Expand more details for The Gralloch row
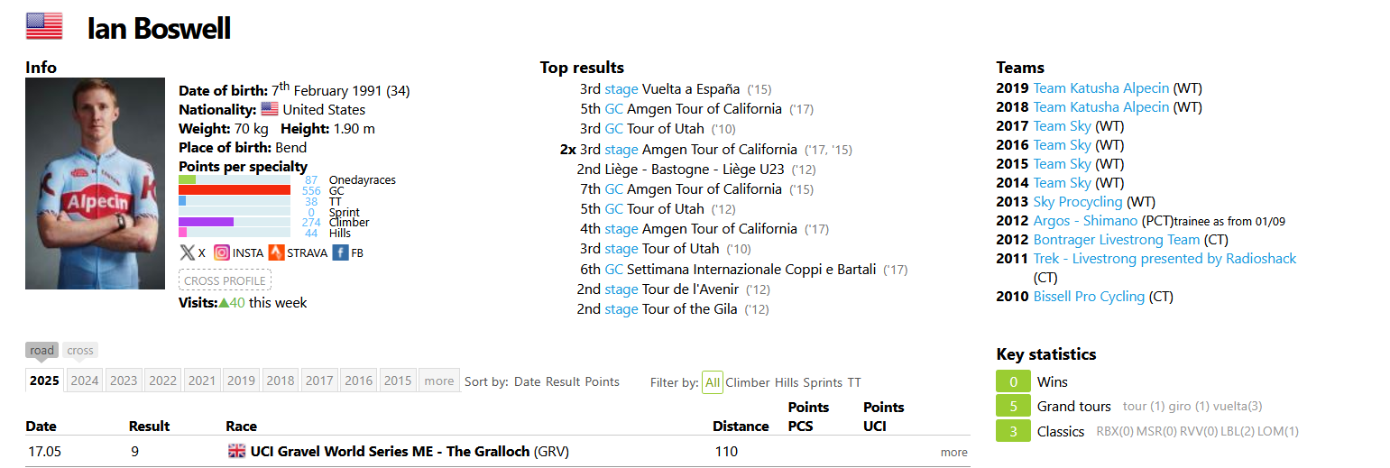Image resolution: width=1390 pixels, height=468 pixels. [953, 453]
